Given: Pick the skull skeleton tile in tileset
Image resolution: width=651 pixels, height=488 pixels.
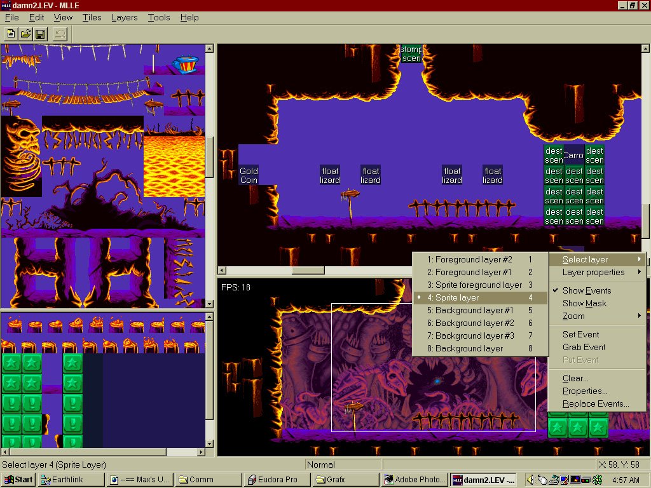Looking at the screenshot, I should [21, 156].
